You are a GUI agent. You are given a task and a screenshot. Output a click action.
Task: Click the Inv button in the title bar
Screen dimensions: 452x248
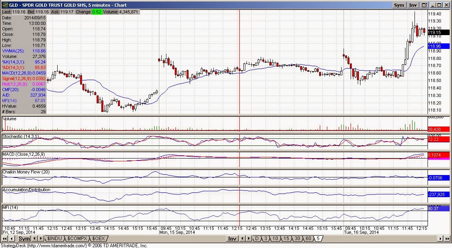[413, 5]
